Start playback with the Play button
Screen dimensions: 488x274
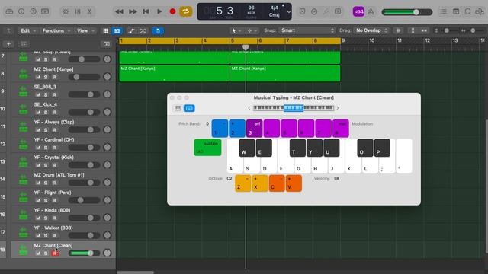click(159, 12)
